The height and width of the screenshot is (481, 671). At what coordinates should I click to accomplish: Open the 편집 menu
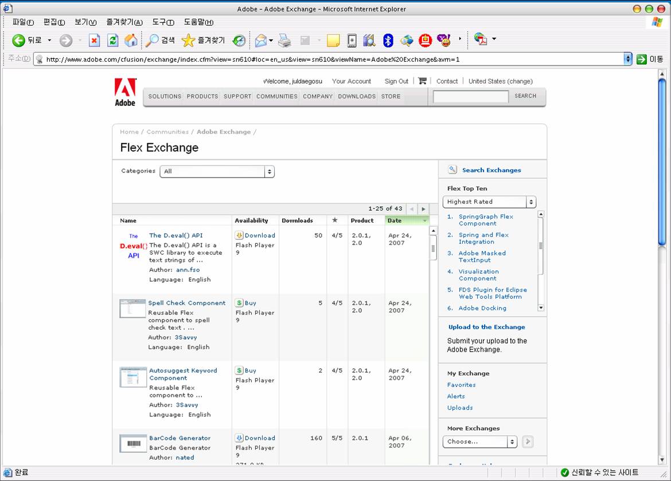tap(54, 22)
